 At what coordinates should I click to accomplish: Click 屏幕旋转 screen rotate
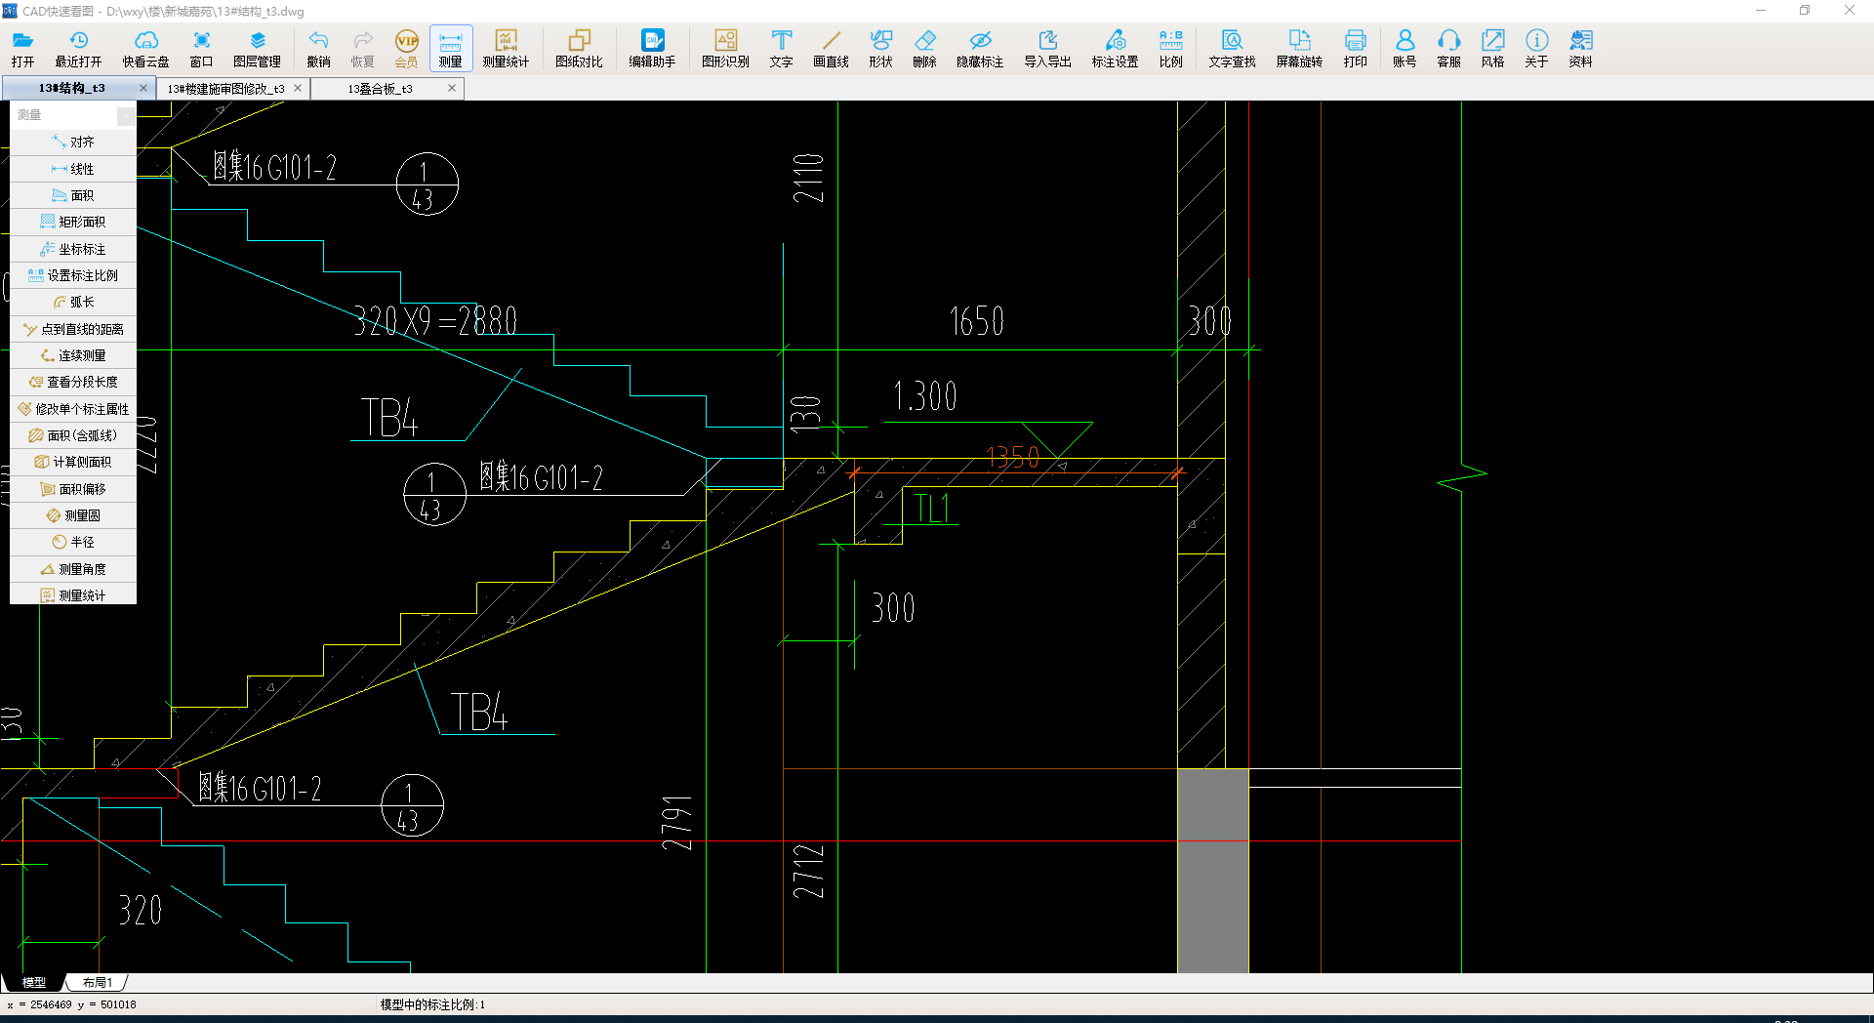point(1299,48)
